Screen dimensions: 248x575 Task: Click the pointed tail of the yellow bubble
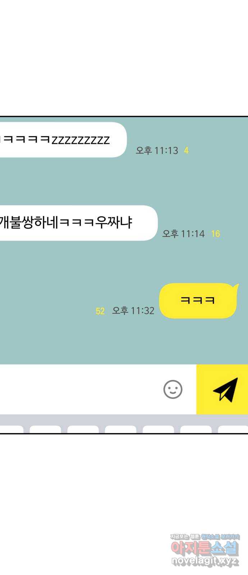235,286
